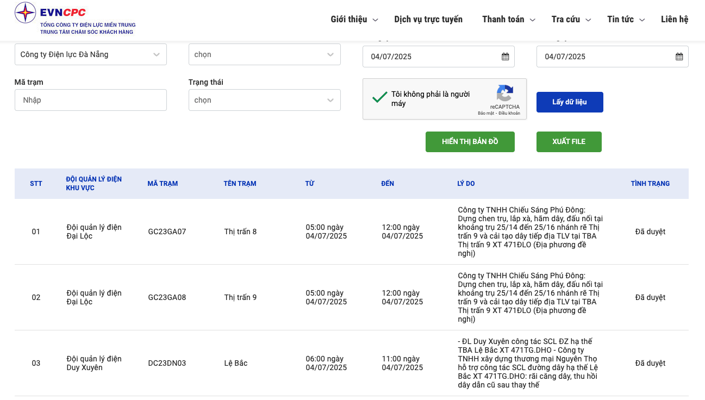Focus the Mã trạm input field

90,100
